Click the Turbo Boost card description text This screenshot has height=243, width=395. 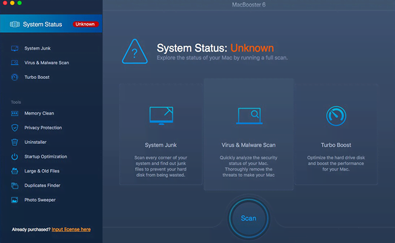[x=336, y=163]
